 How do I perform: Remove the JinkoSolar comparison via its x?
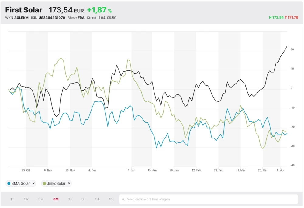coord(69,183)
